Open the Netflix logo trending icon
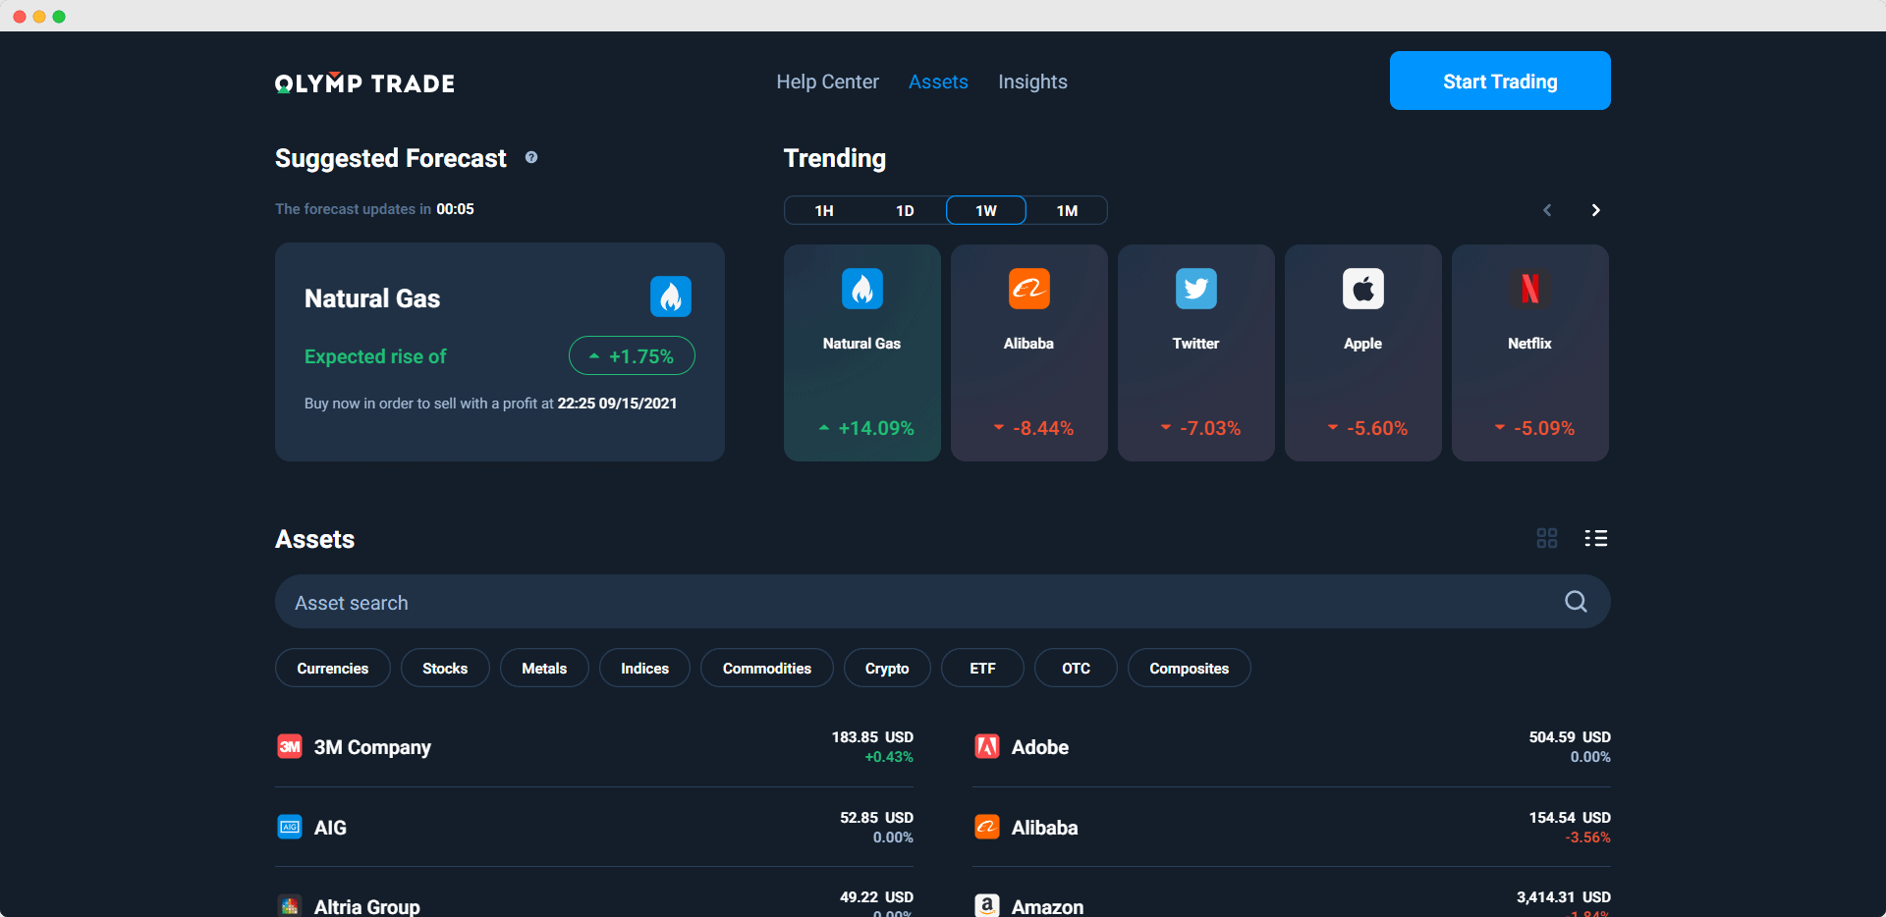The width and height of the screenshot is (1886, 917). point(1530,289)
